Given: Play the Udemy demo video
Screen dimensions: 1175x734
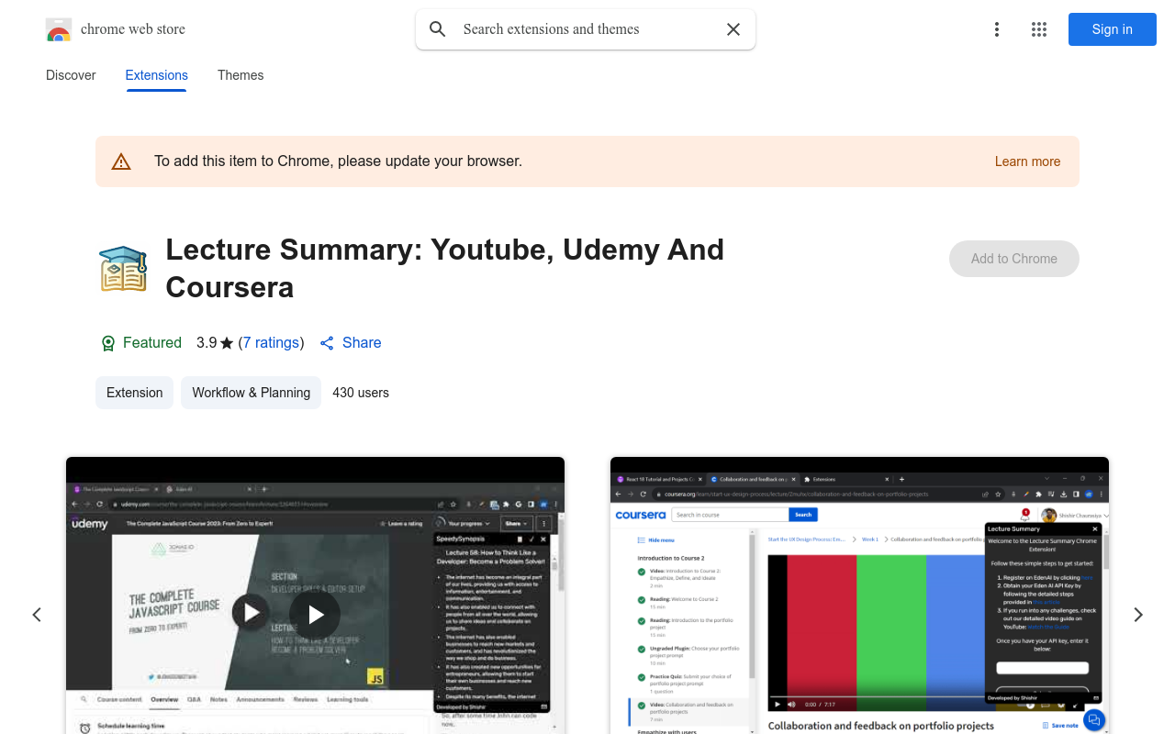Looking at the screenshot, I should 315,614.
